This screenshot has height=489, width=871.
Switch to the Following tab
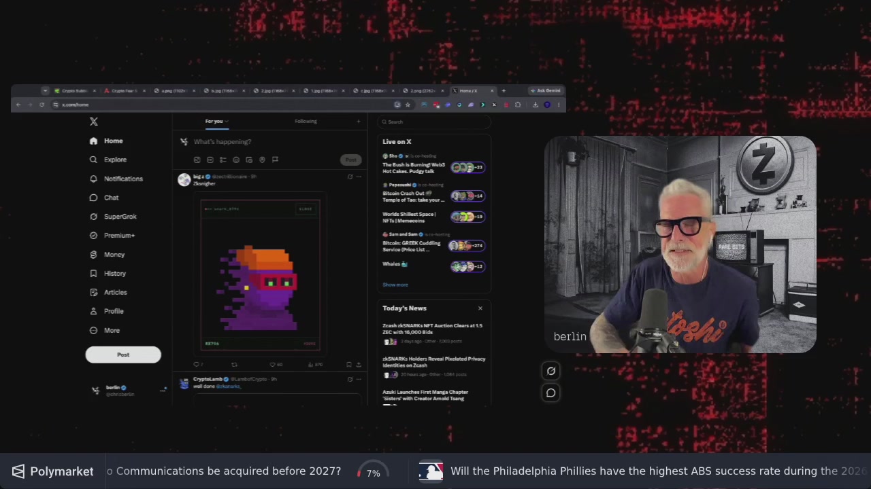click(x=306, y=122)
